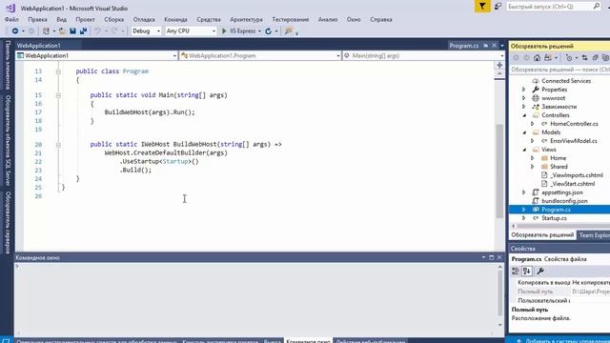This screenshot has width=610, height=343.
Task: Expand the wwwroot node
Action: pyautogui.click(x=524, y=98)
